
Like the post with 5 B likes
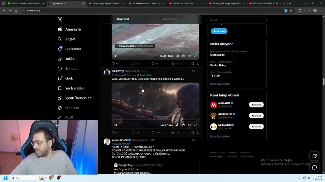click(155, 64)
